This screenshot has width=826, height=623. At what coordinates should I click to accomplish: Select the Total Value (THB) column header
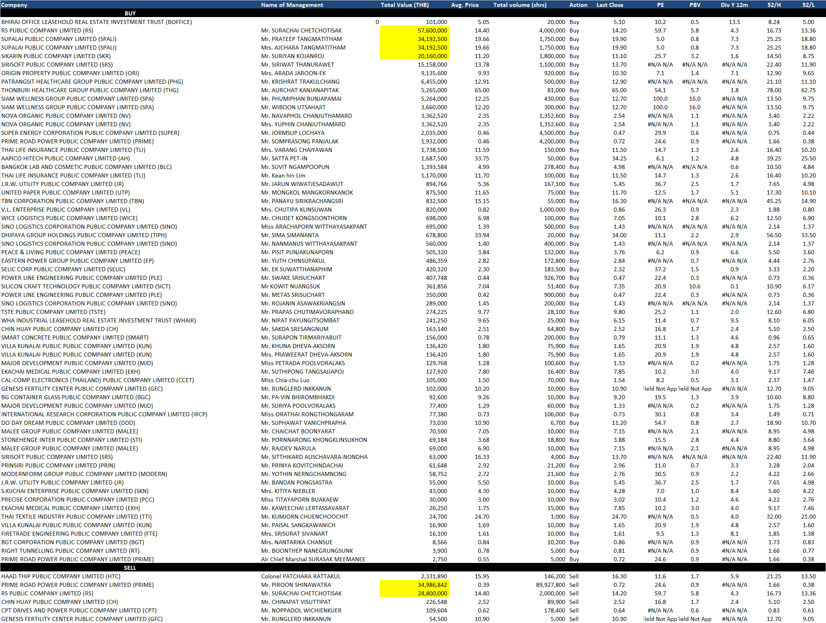pyautogui.click(x=404, y=5)
